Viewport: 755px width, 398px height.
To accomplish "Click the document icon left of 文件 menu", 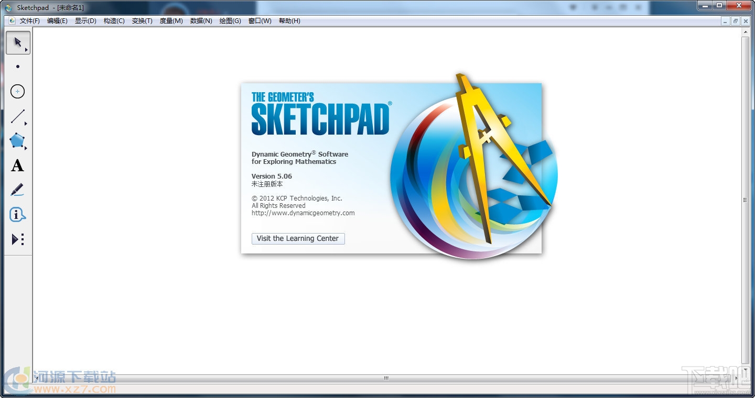I will coord(11,20).
